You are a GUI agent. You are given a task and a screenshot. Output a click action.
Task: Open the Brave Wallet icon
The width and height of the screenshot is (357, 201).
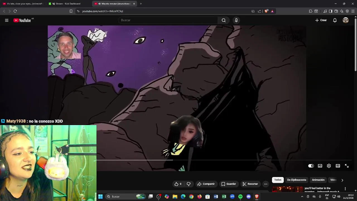[336, 11]
